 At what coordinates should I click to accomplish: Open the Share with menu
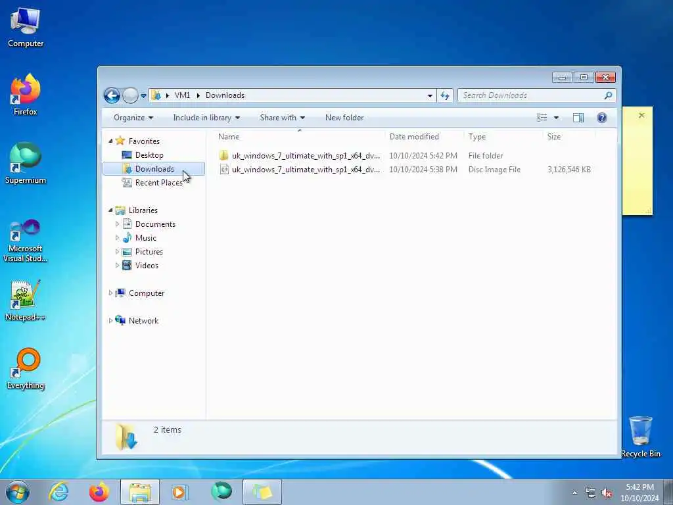[x=283, y=118]
